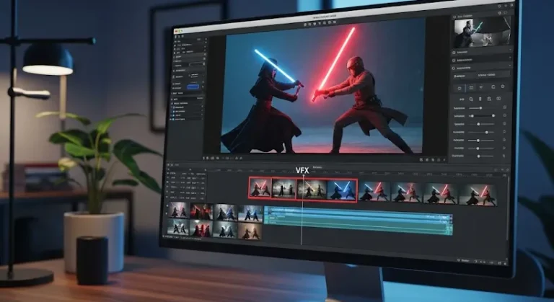Image resolution: width=554 pixels, height=302 pixels.
Task: Select the long teal clip on the lower track
Action: pyautogui.click(x=359, y=221)
